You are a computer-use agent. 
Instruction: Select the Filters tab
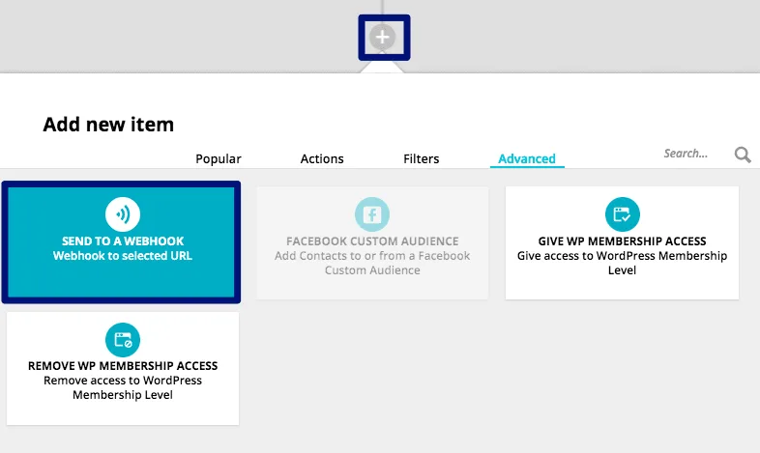421,159
